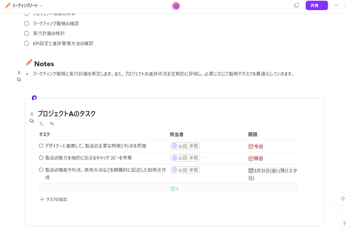Click タスクの追加 to add a task
Image resolution: width=346 pixels, height=231 pixels.
[x=53, y=199]
